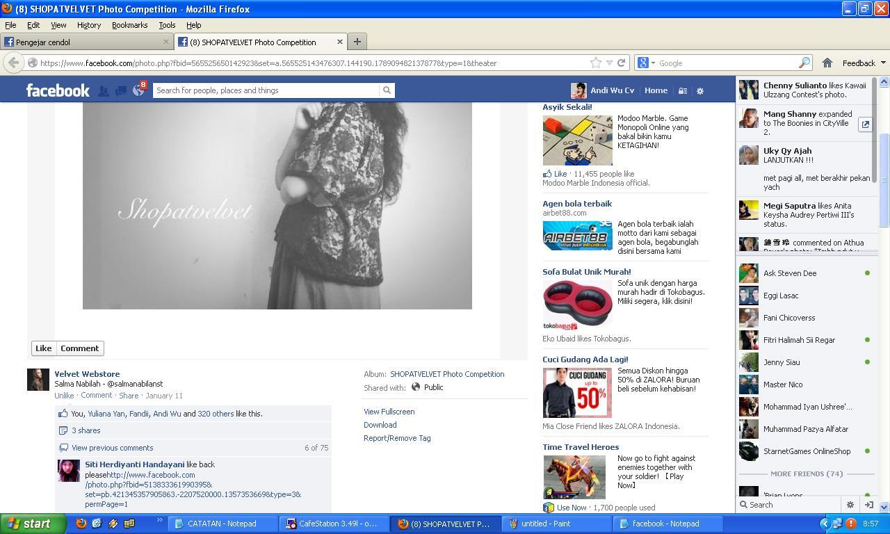This screenshot has width=890, height=534.
Task: Click the Like button under photo
Action: point(43,348)
